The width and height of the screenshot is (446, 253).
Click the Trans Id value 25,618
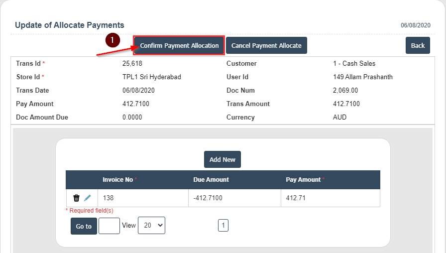point(132,63)
